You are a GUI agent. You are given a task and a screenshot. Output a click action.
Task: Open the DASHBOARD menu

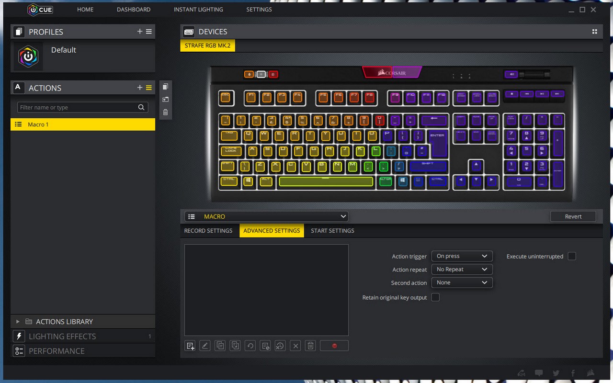(x=134, y=10)
